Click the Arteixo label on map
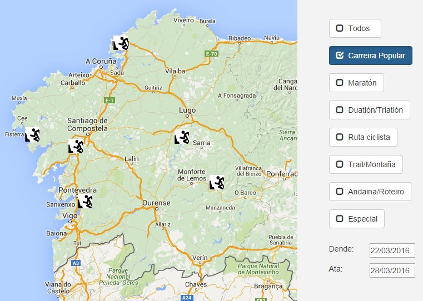Image resolution: width=423 pixels, height=301 pixels. pyautogui.click(x=79, y=75)
